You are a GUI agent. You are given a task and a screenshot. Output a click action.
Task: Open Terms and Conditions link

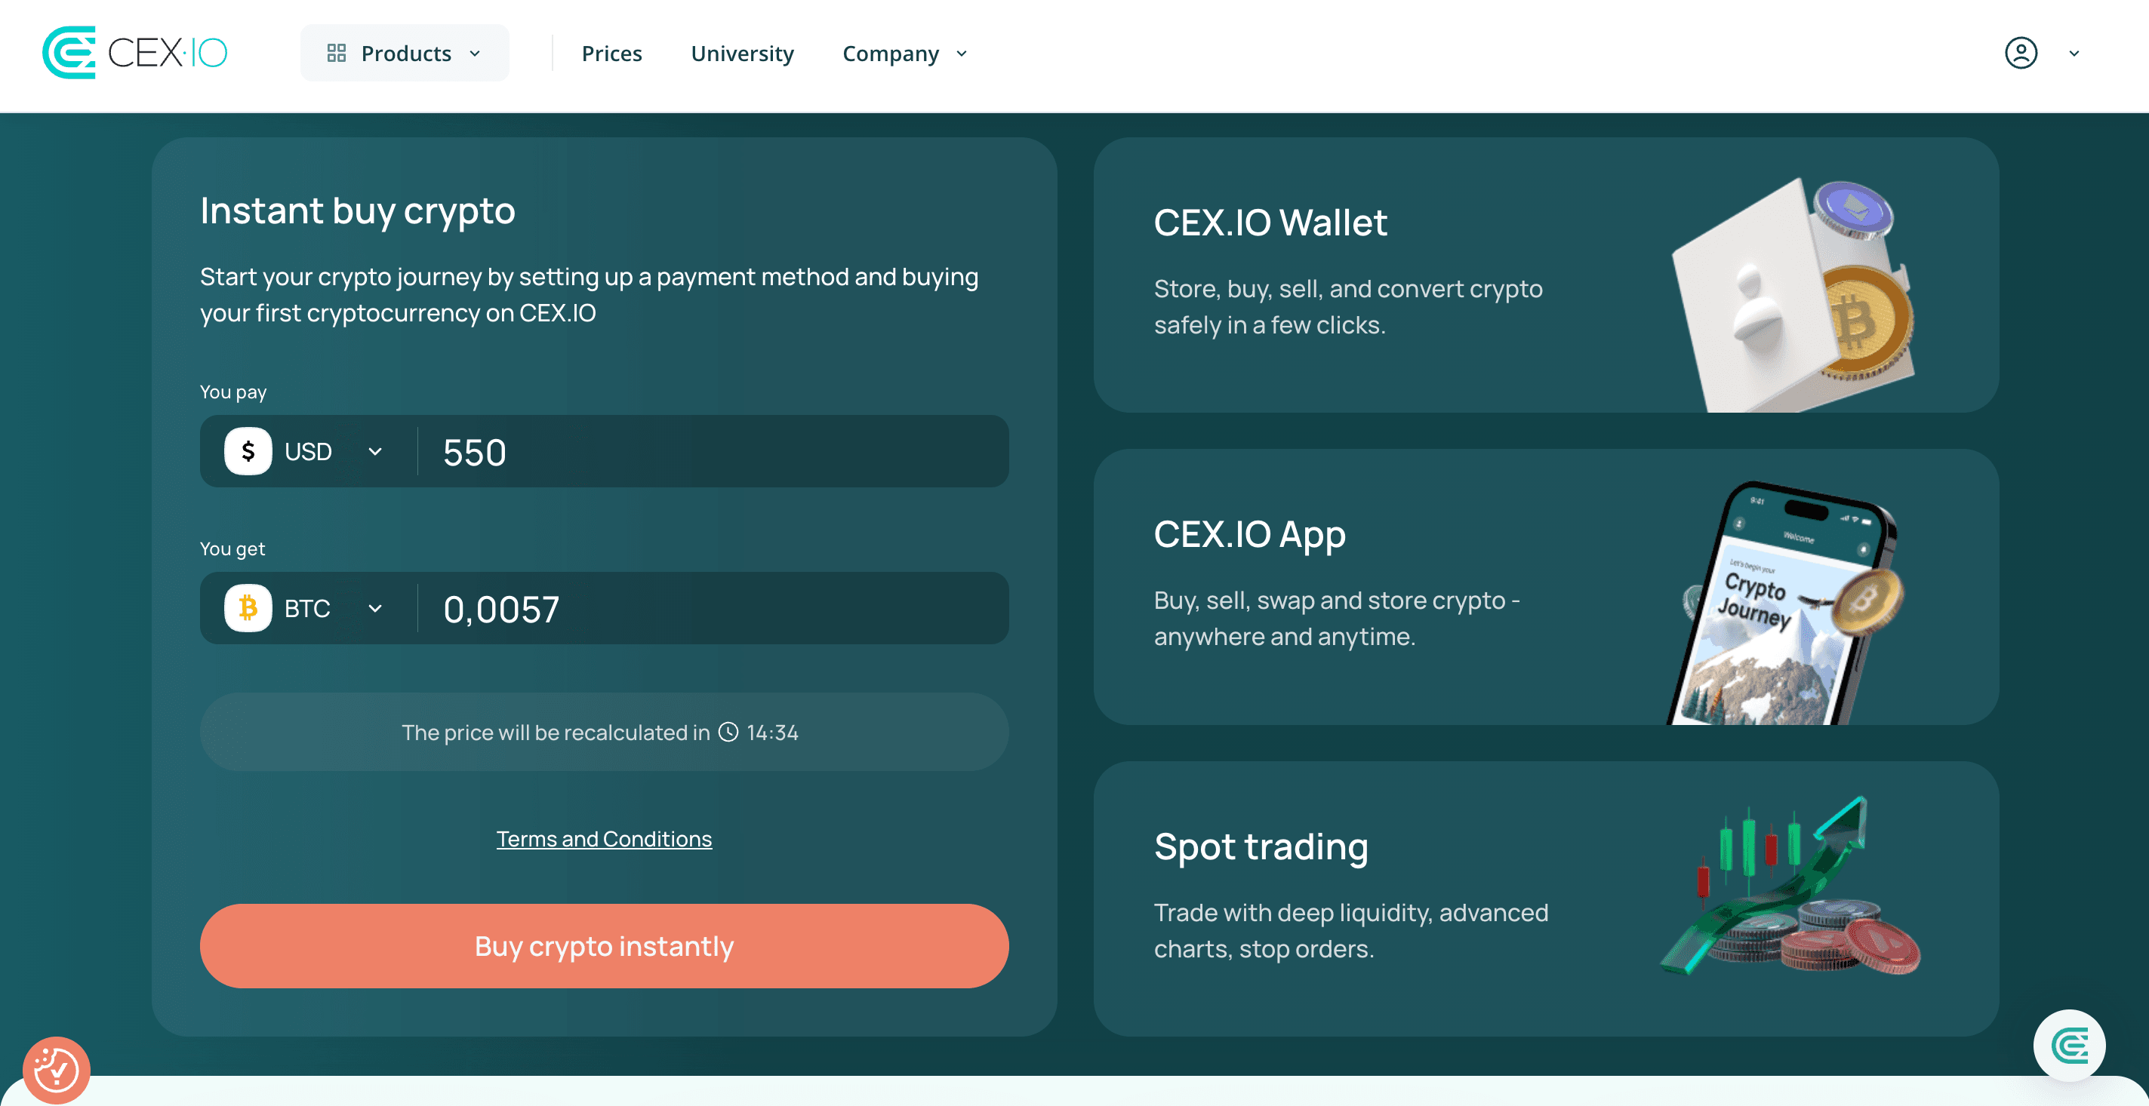[x=604, y=839]
